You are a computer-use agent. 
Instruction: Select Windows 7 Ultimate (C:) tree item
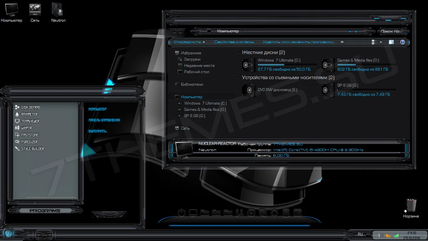click(206, 103)
